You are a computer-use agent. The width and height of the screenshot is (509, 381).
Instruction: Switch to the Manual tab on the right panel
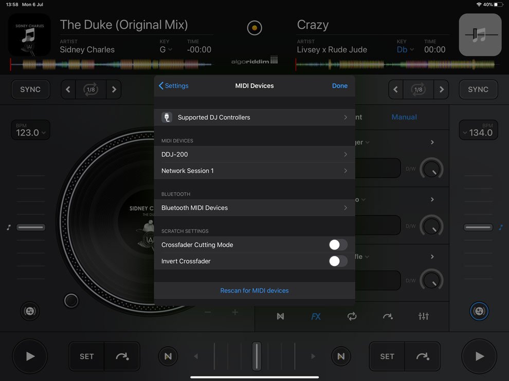pos(404,117)
